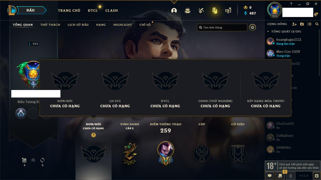Image resolution: width=321 pixels, height=180 pixels.
Task: Open the profile icon in top bar
Action: point(174,10)
